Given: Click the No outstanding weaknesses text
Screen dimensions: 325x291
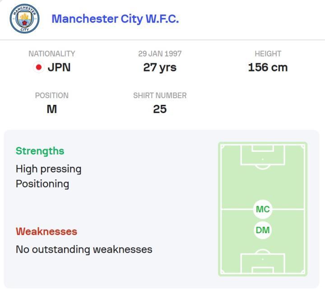Looking at the screenshot, I should point(84,249).
